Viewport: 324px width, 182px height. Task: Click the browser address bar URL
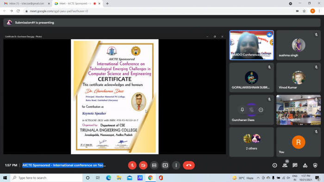[59, 11]
